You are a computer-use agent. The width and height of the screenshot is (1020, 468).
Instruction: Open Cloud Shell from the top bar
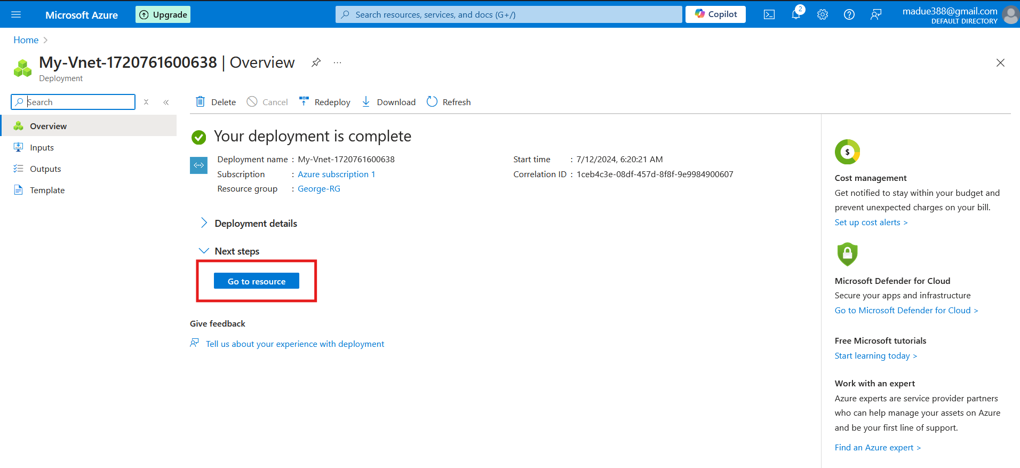pos(769,14)
